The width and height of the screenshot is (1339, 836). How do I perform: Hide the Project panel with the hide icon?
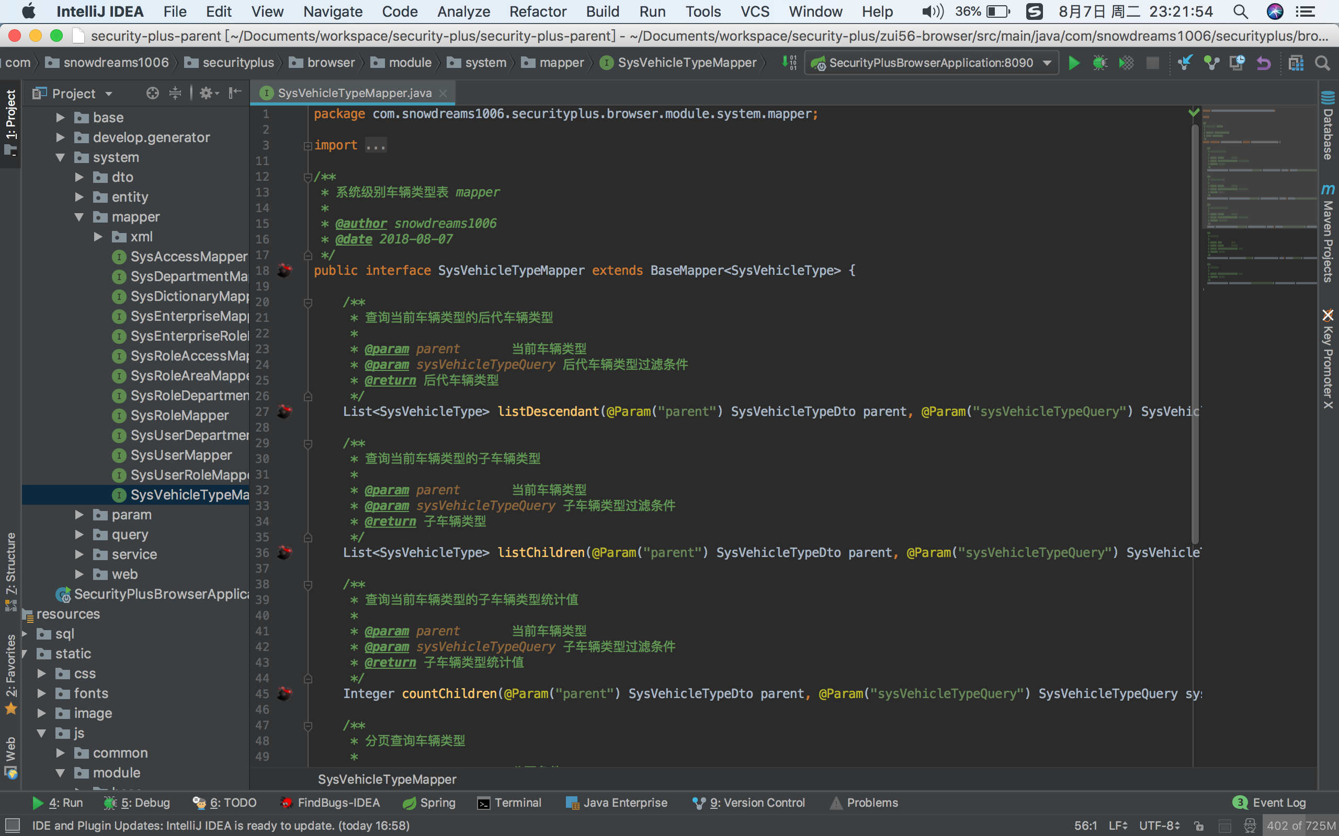[x=235, y=93]
